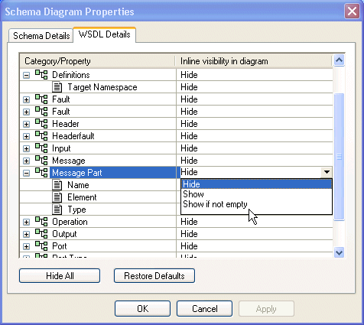
Task: Click the Hide value for Headerfault
Action: (x=189, y=136)
